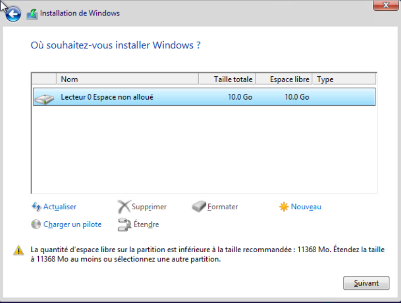
Task: Click the Charger un pilote disc icon
Action: [36, 224]
